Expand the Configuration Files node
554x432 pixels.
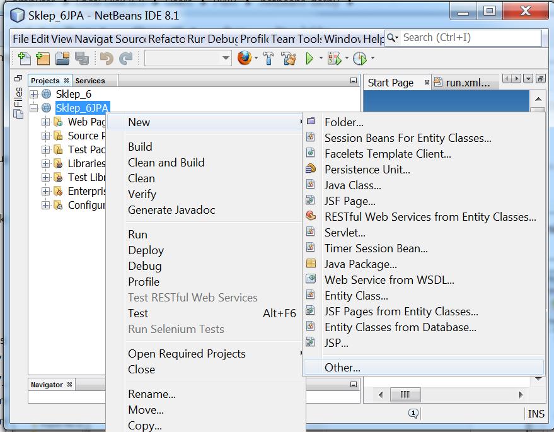point(45,205)
